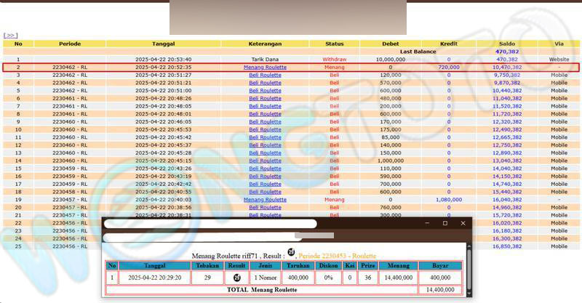582x303 pixels.
Task: Open Beli Roulette link at 20:46:05
Action: point(265,121)
